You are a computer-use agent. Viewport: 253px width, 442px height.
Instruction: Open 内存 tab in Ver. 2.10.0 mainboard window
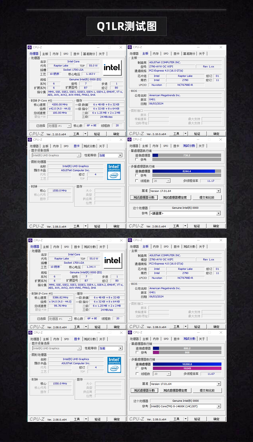(156, 54)
